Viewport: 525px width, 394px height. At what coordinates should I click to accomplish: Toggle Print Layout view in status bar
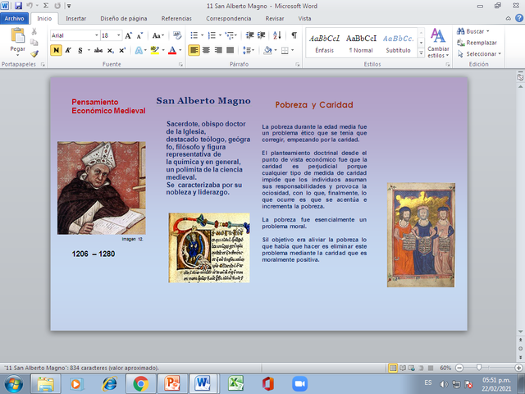click(393, 368)
